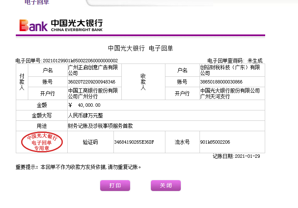This screenshot has width=298, height=208.
Task: Click verification code 34684190265E36DF
Action: (134, 142)
